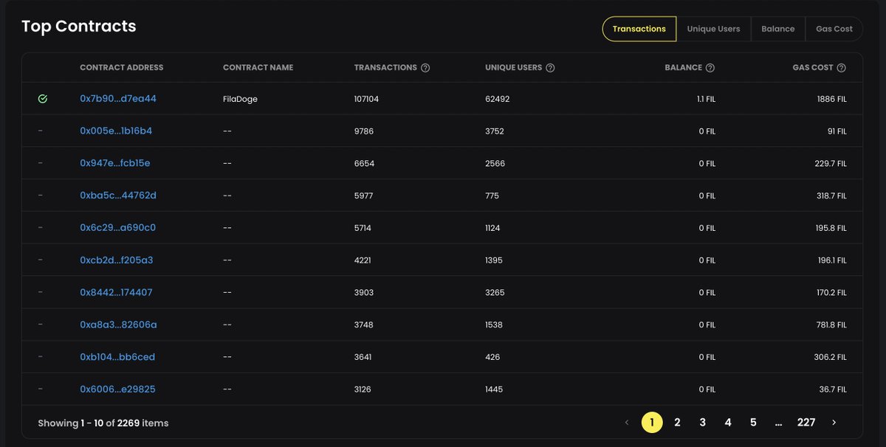Viewport: 886px width, 447px height.
Task: Go to page 4
Action: [728, 423]
